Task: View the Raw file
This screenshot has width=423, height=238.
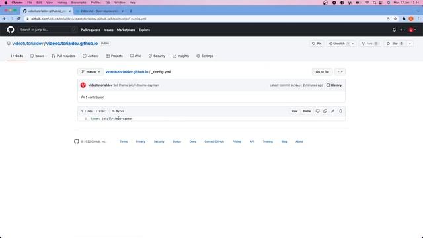Action: click(x=294, y=111)
